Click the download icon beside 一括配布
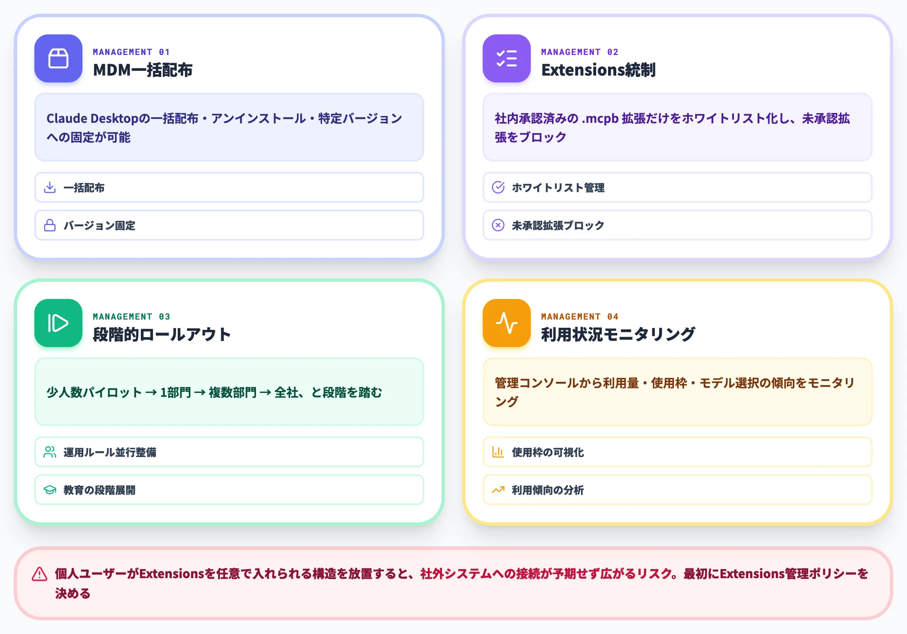 (50, 188)
